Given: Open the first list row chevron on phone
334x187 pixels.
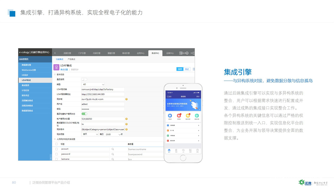Looking at the screenshot, I should (199, 125).
